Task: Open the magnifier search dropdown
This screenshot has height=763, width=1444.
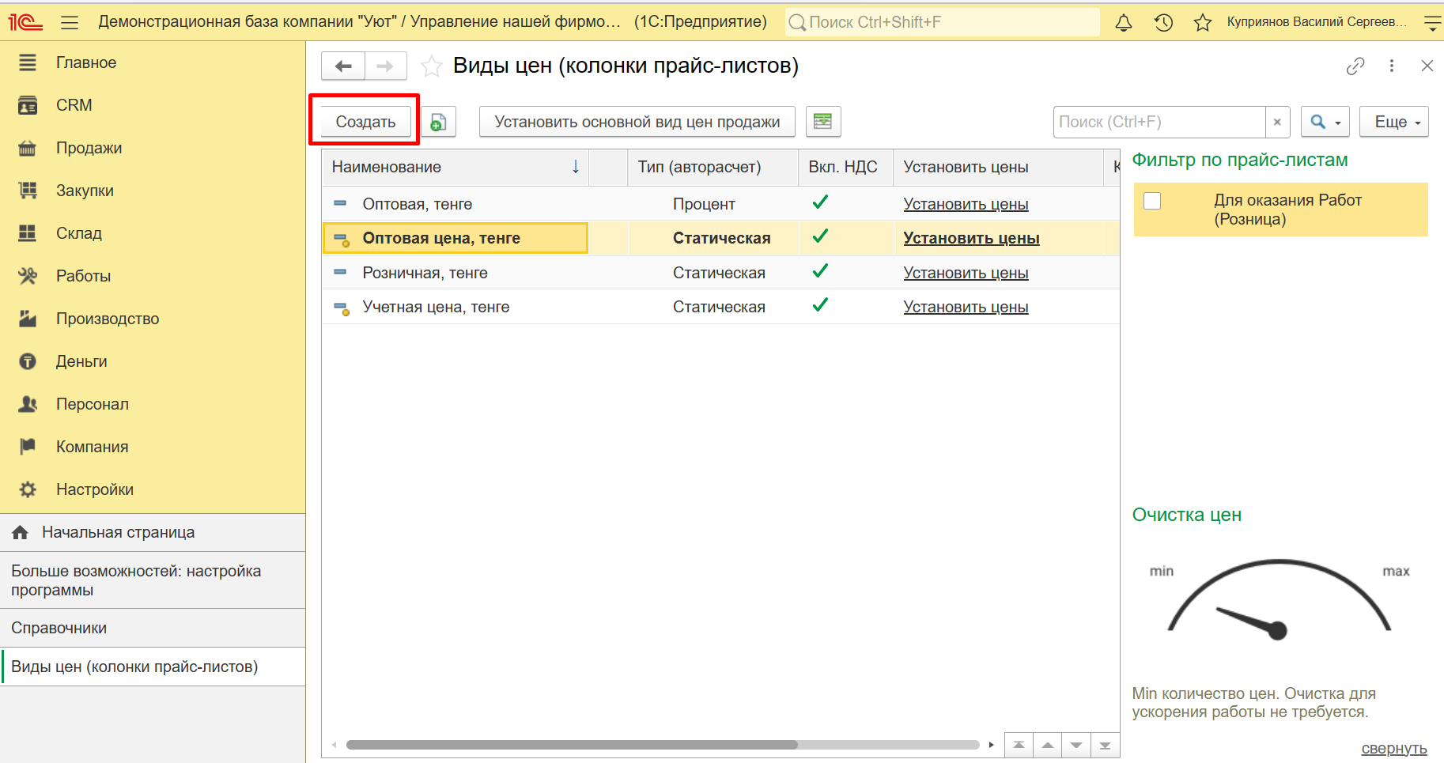Action: tap(1325, 122)
